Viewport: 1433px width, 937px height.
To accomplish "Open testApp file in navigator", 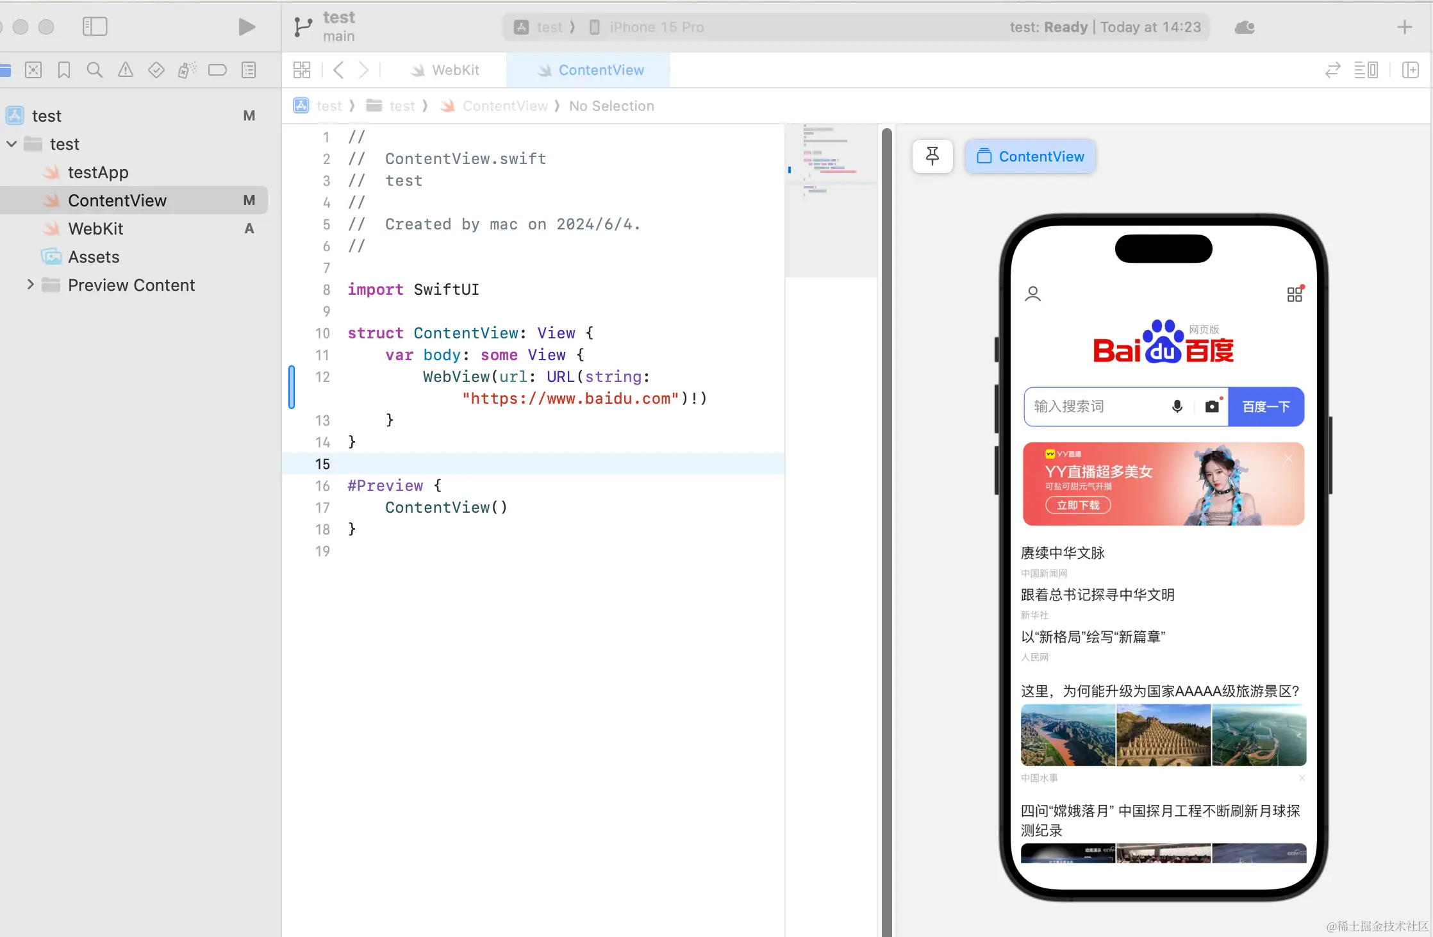I will click(133, 172).
